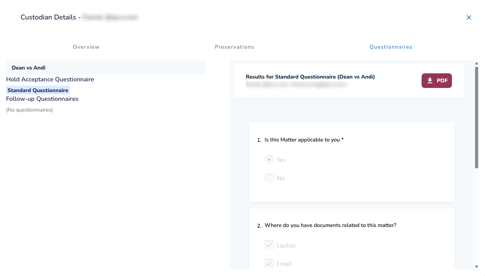Screen dimensions: 485x276
Task: Click the documents location question text
Action: 330,225
